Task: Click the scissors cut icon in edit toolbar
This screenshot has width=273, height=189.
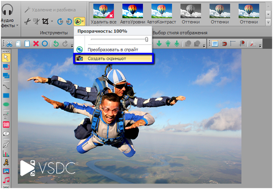Action: coord(9,44)
